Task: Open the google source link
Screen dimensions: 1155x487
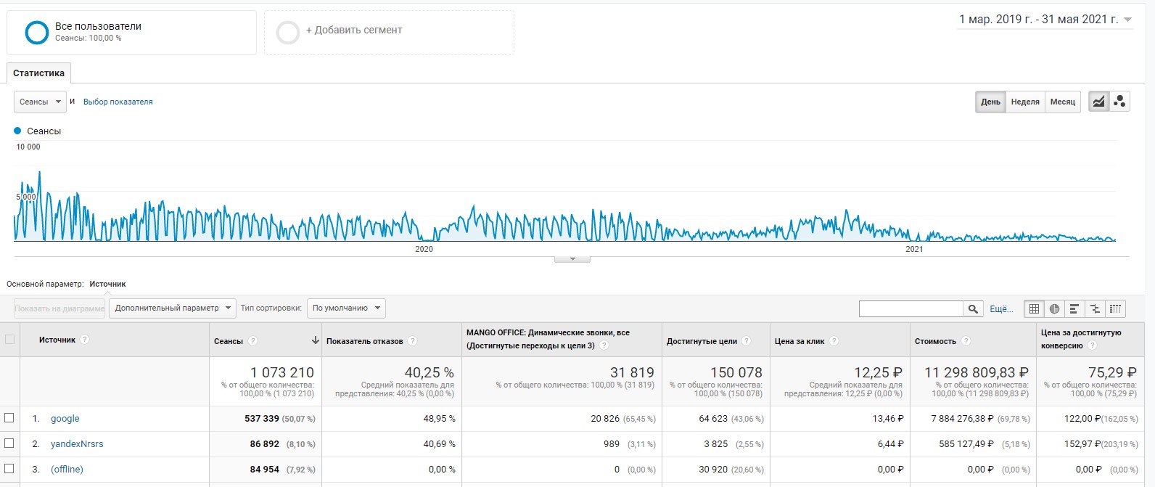Action: tap(65, 419)
